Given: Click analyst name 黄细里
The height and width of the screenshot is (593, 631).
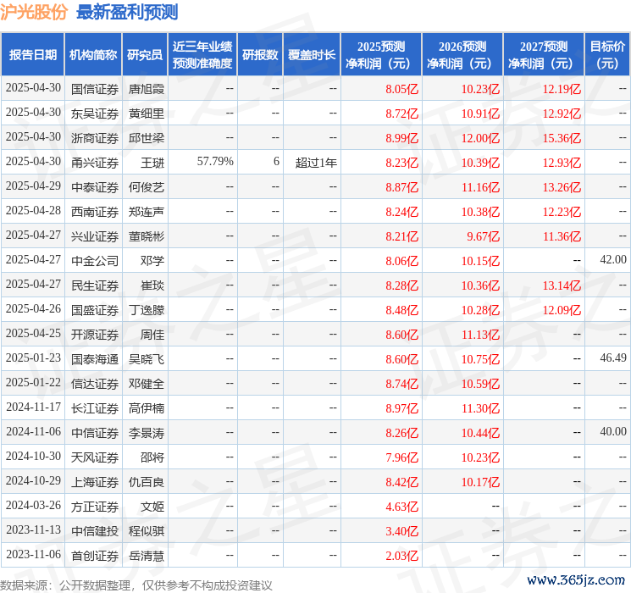Looking at the screenshot, I should point(146,114).
